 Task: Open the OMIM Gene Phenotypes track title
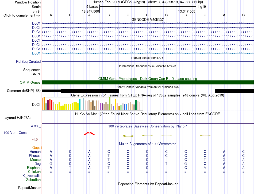(148, 79)
